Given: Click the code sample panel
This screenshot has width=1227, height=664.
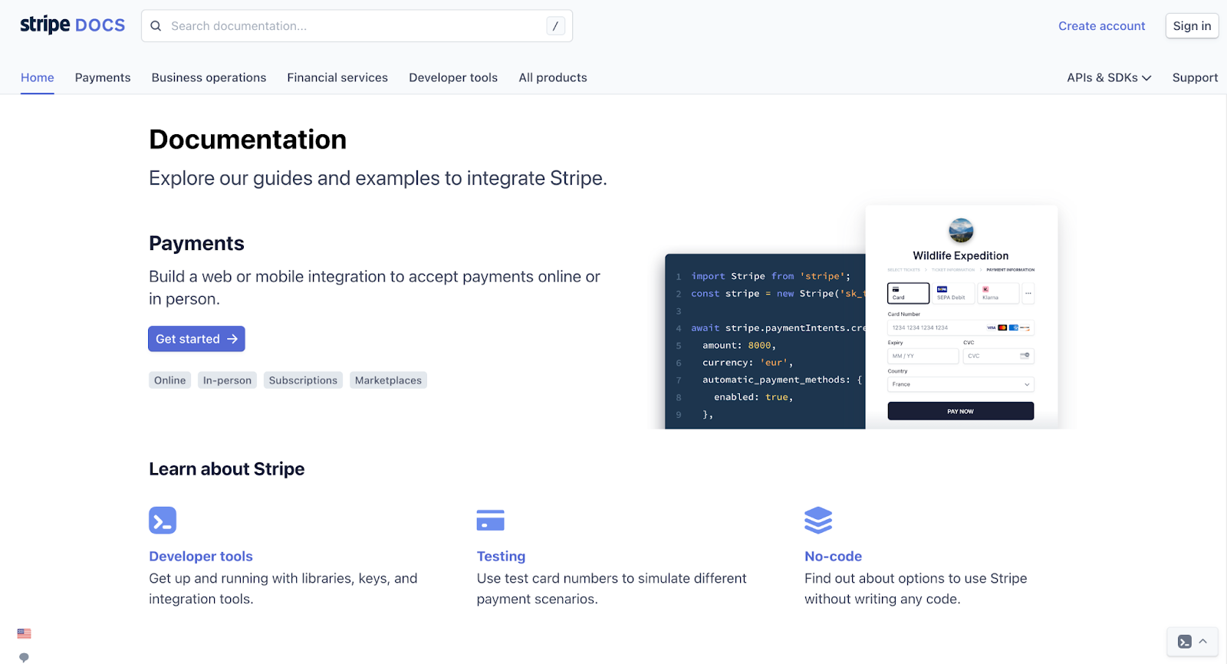Looking at the screenshot, I should click(x=765, y=341).
